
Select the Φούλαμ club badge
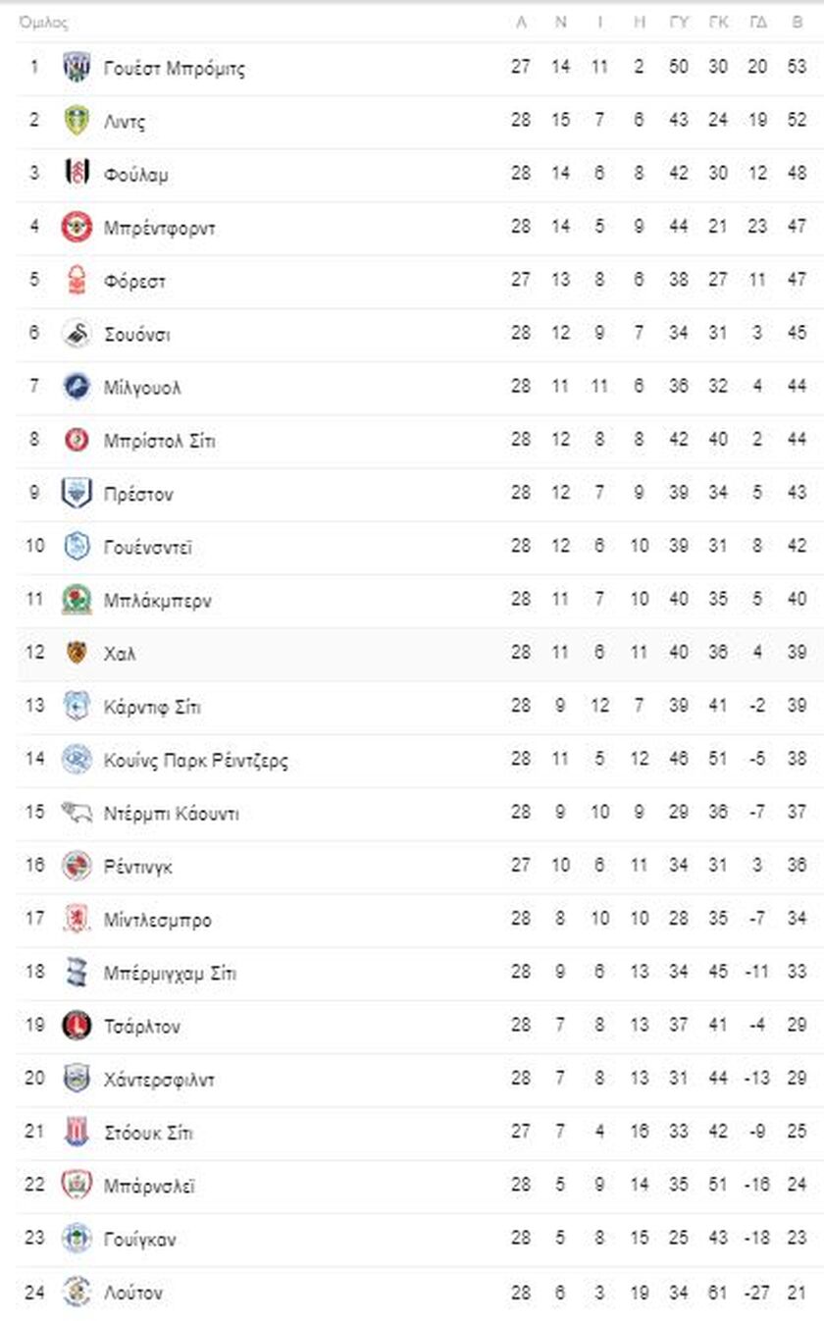[77, 174]
